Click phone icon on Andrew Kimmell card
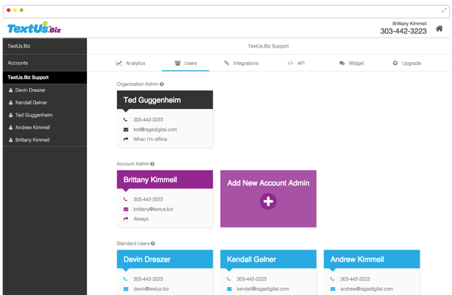This screenshot has width=452, height=295. (332, 279)
